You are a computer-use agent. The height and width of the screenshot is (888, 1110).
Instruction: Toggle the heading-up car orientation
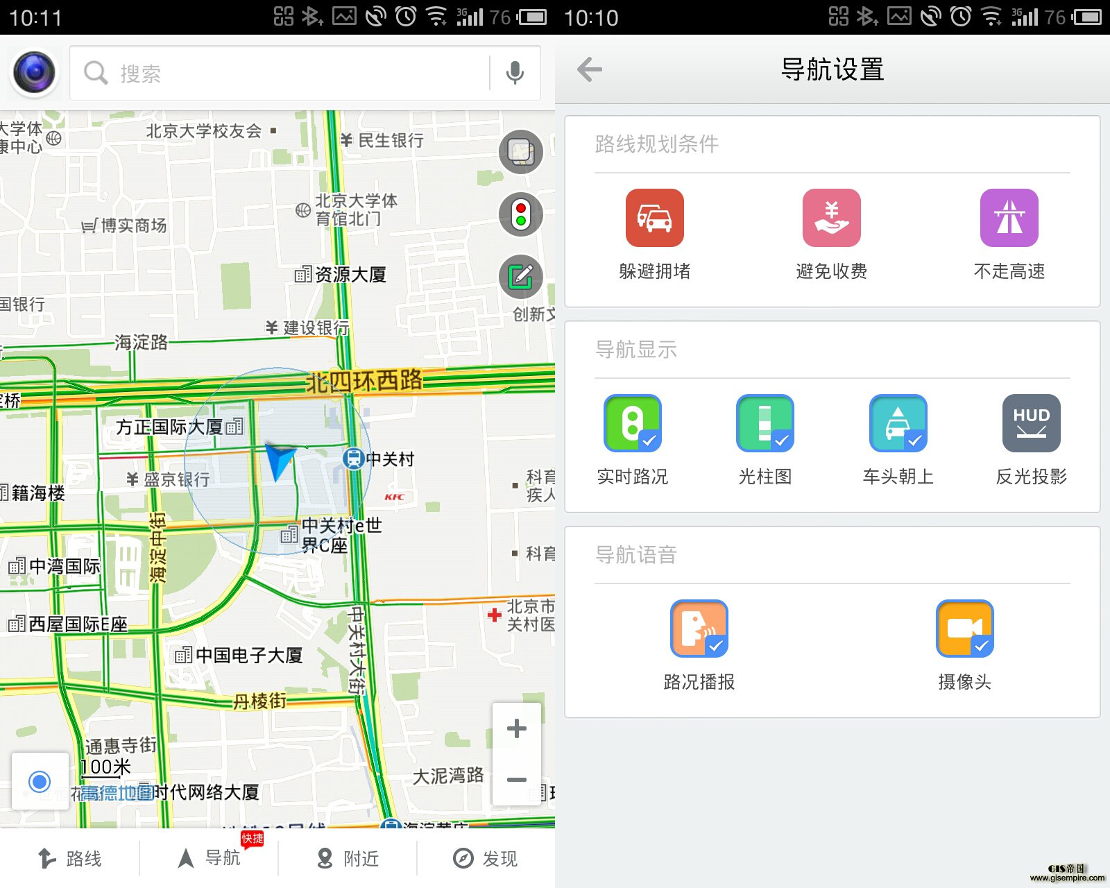click(x=898, y=423)
